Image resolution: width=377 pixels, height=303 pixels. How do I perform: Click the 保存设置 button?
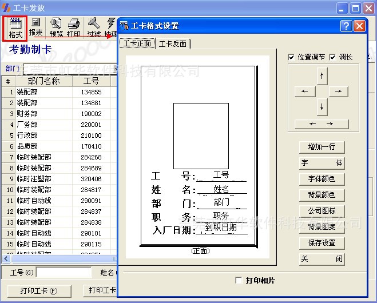(322, 243)
